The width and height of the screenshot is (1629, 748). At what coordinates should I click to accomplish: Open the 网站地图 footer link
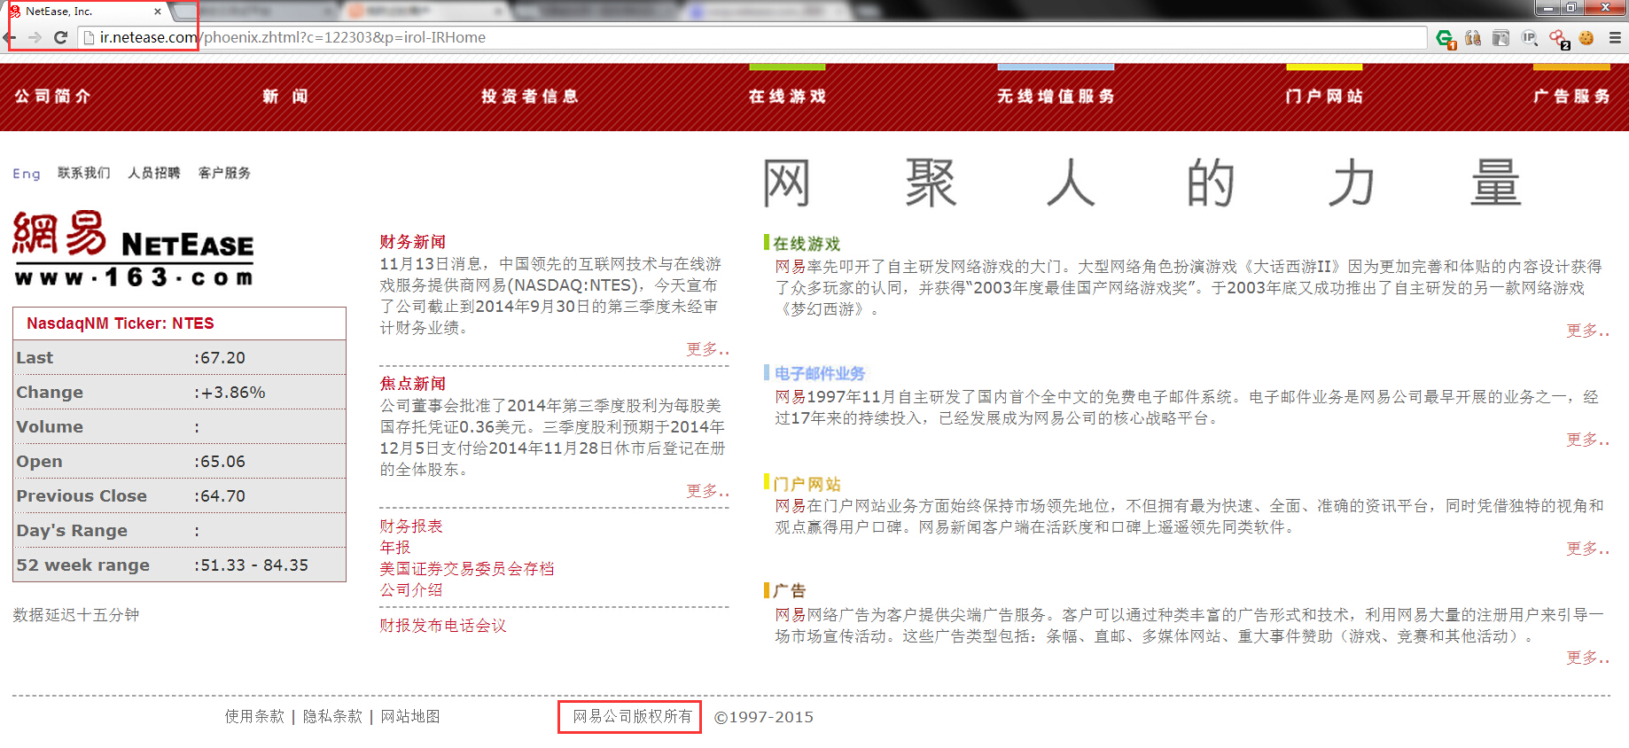(x=410, y=716)
